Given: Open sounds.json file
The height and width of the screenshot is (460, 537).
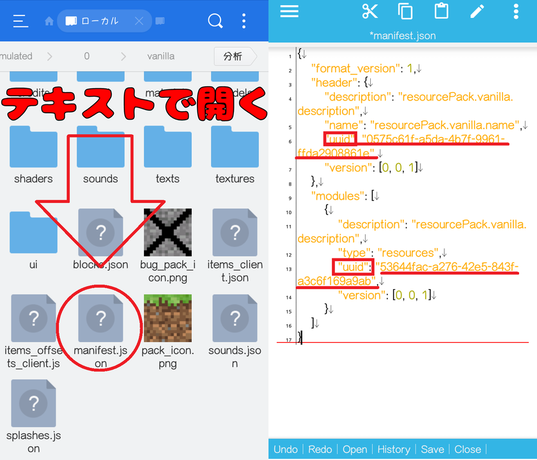Looking at the screenshot, I should click(235, 331).
